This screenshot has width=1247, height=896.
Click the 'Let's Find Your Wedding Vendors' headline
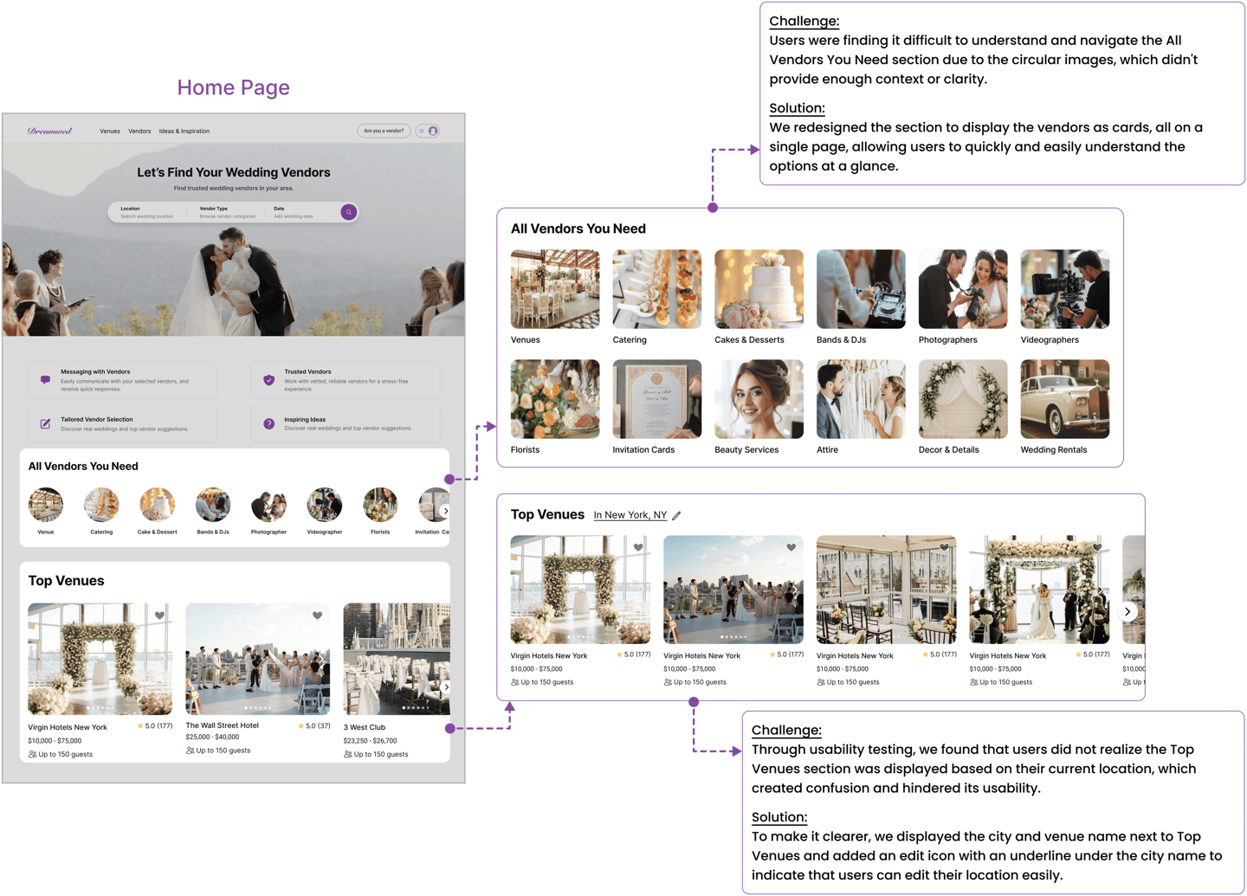[234, 172]
